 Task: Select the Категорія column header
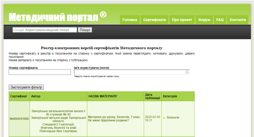coord(178,96)
